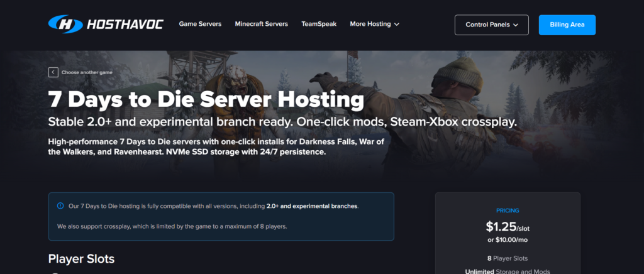Click the crossplay maximum of 8 players note
The width and height of the screenshot is (644, 274).
pyautogui.click(x=172, y=226)
